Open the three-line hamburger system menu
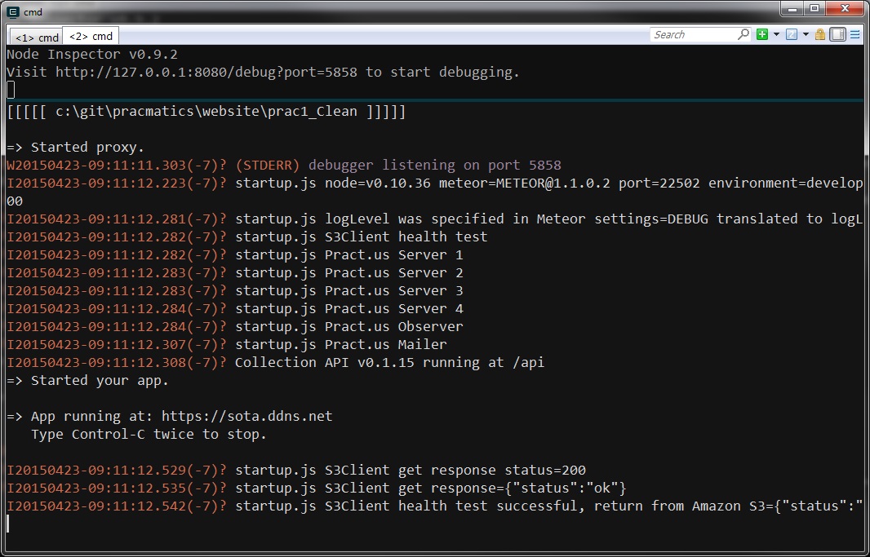 (855, 34)
